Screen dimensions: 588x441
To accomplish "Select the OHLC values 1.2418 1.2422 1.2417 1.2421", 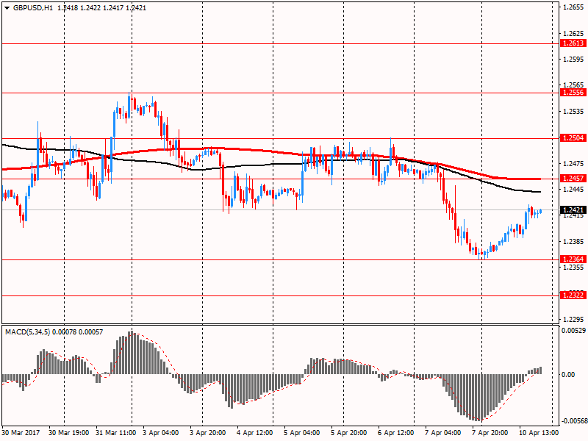I will tap(101, 8).
